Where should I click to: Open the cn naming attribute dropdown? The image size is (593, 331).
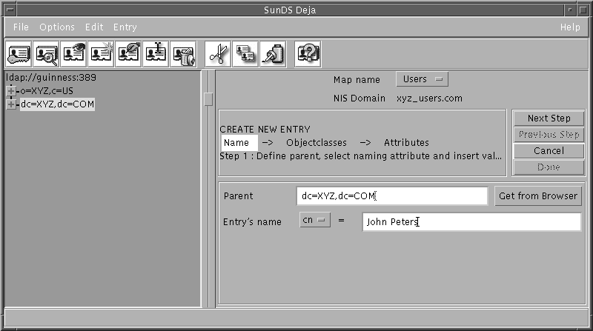314,220
